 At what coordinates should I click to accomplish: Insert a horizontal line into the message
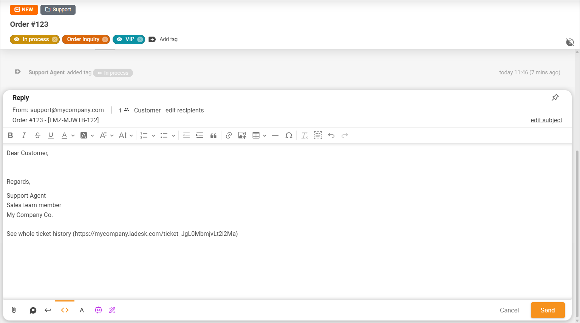[275, 135]
